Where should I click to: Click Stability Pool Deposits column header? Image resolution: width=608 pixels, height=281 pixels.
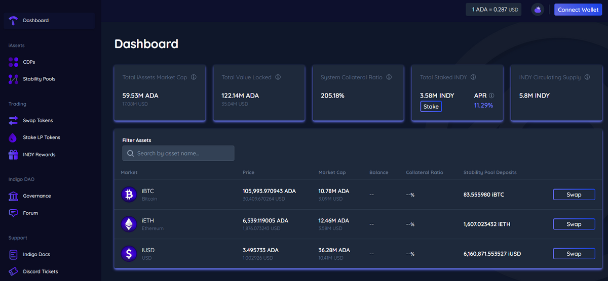[490, 172]
